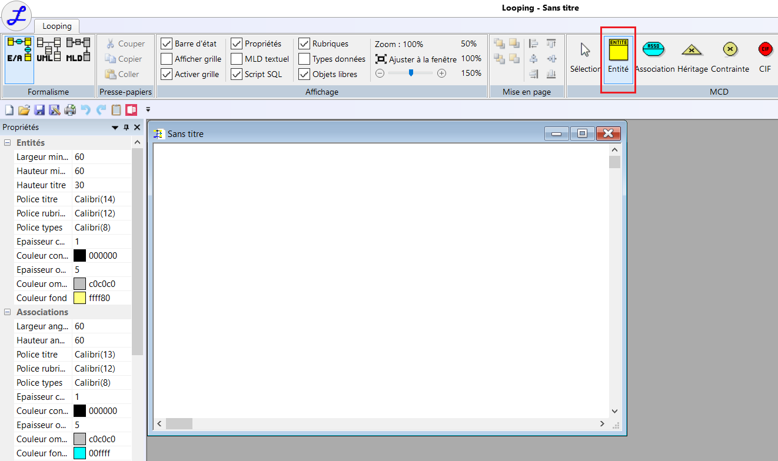
Task: Toggle Objets libres checkbox
Action: click(x=304, y=74)
